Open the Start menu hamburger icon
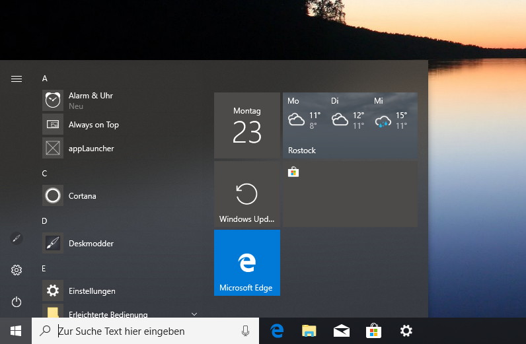The width and height of the screenshot is (526, 344). tap(17, 79)
